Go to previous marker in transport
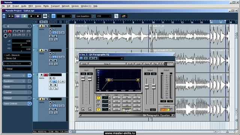 click(9, 16)
